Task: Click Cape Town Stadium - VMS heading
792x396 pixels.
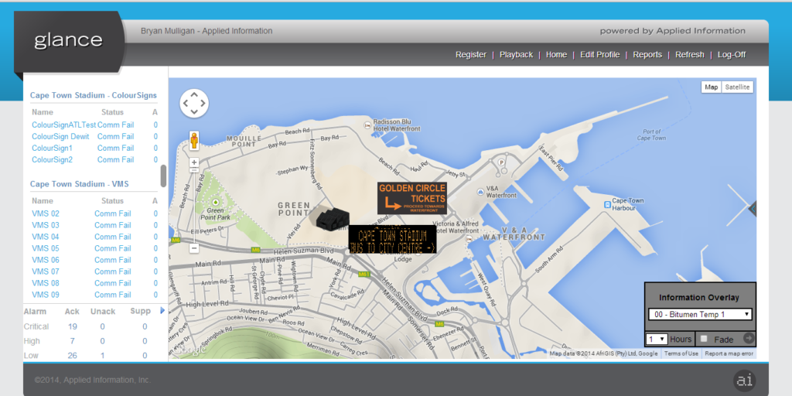Action: [80, 184]
